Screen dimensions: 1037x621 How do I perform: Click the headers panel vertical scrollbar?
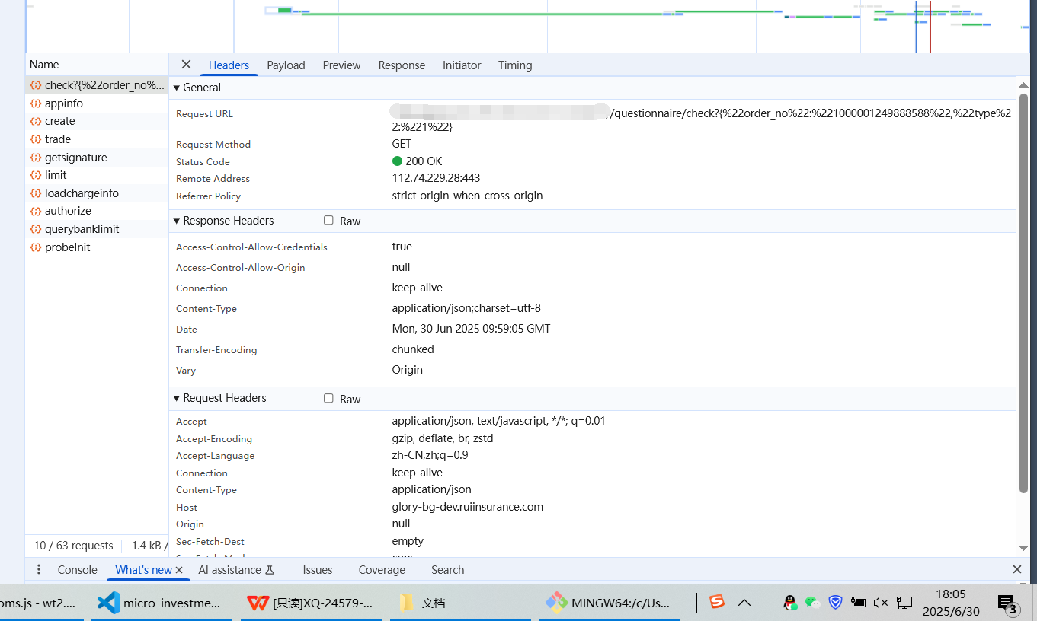(1023, 293)
